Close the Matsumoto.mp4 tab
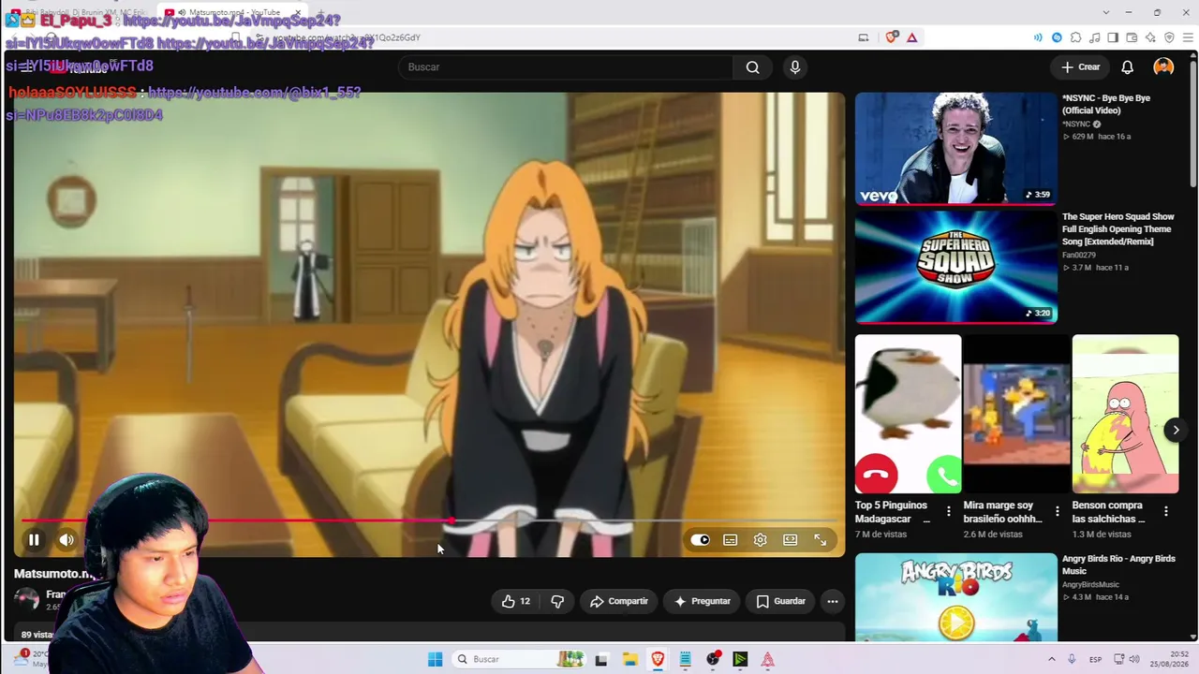1199x674 pixels. pyautogui.click(x=297, y=12)
